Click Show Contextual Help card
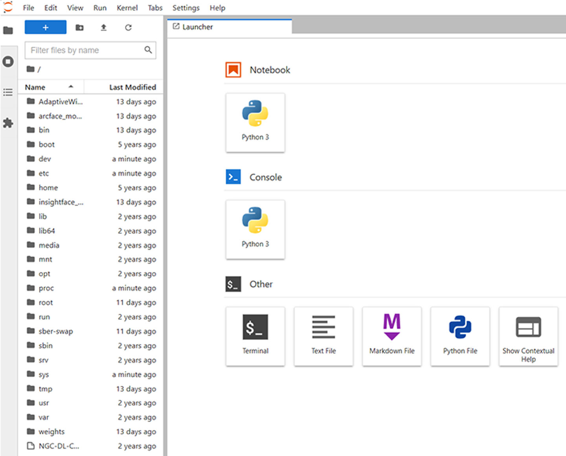This screenshot has width=566, height=456. click(x=528, y=336)
